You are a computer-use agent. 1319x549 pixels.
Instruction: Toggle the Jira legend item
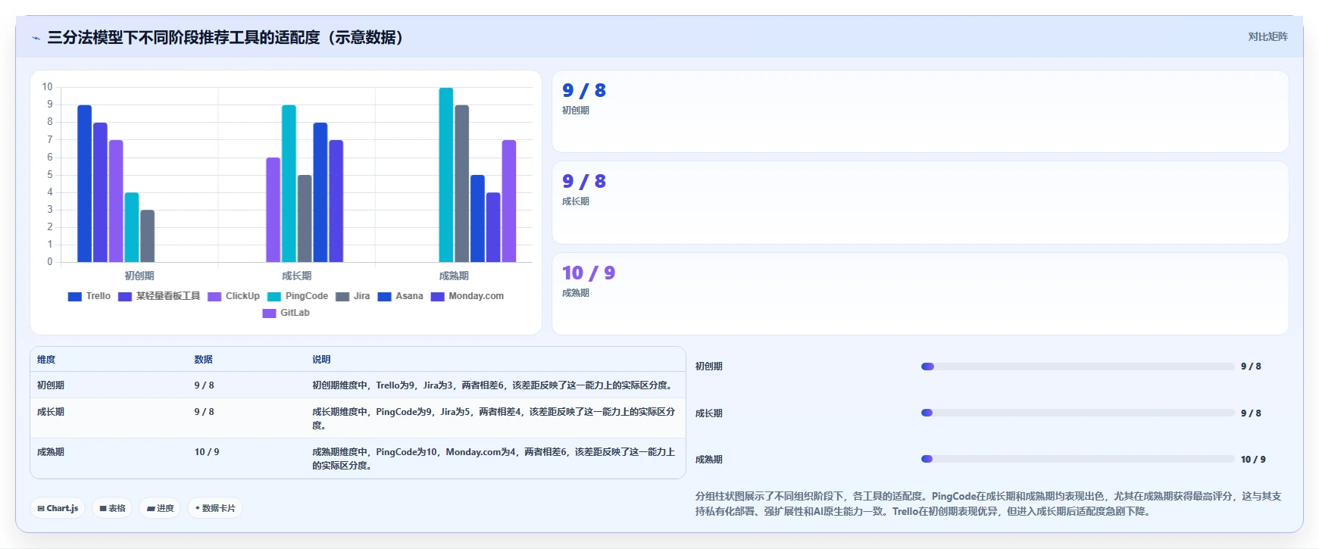353,296
